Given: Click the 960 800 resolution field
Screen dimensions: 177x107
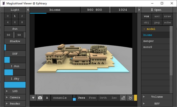Looking at the screenshot, I should tap(94, 10).
